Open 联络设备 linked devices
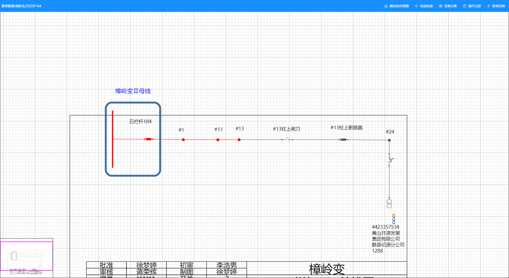Screen dimensions: 509x278 tap(496, 6)
